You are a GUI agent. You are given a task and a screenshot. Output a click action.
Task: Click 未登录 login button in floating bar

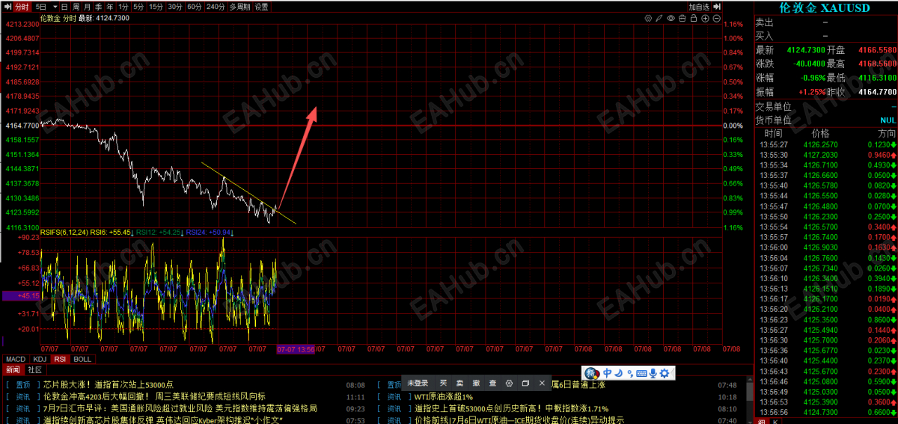418,383
